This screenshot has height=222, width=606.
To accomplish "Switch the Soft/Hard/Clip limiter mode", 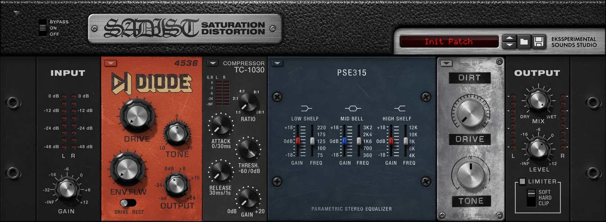I will [x=531, y=198].
